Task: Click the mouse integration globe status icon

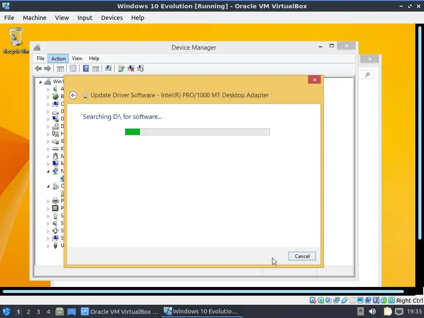Action: 384,300
